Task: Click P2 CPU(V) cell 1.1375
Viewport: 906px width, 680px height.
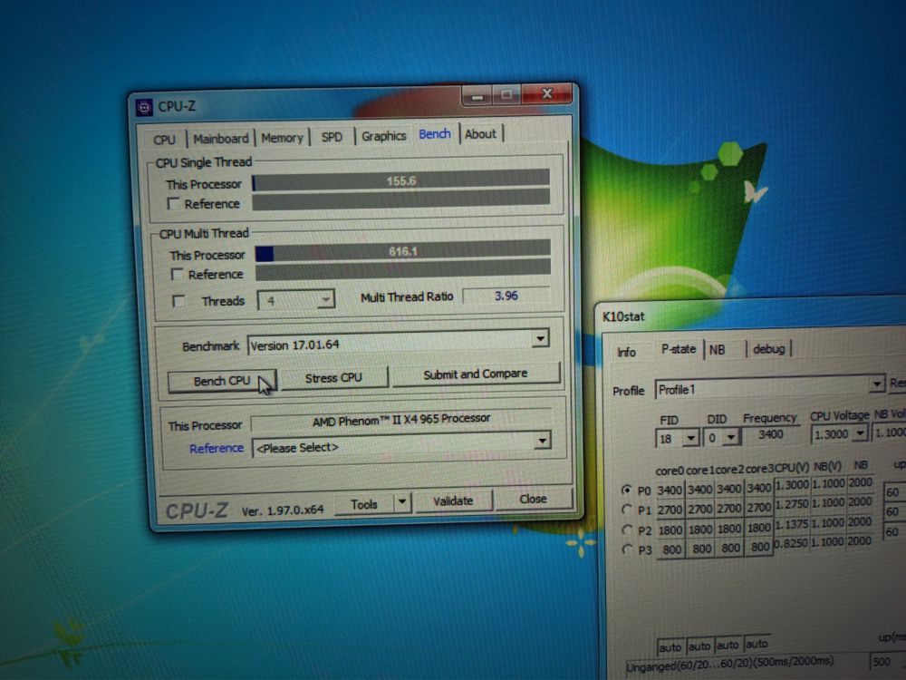Action: [791, 524]
